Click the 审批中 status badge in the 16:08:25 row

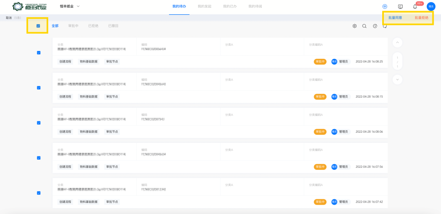(x=320, y=62)
